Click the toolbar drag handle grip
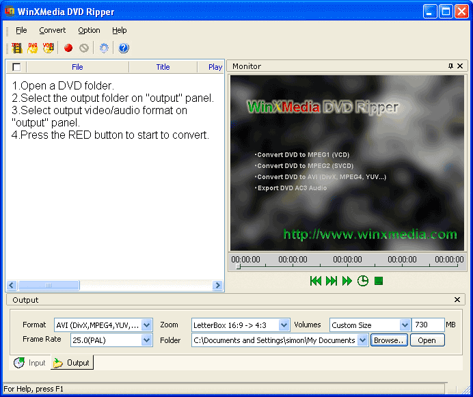Screen dimensions: 473x397 (x=8, y=48)
